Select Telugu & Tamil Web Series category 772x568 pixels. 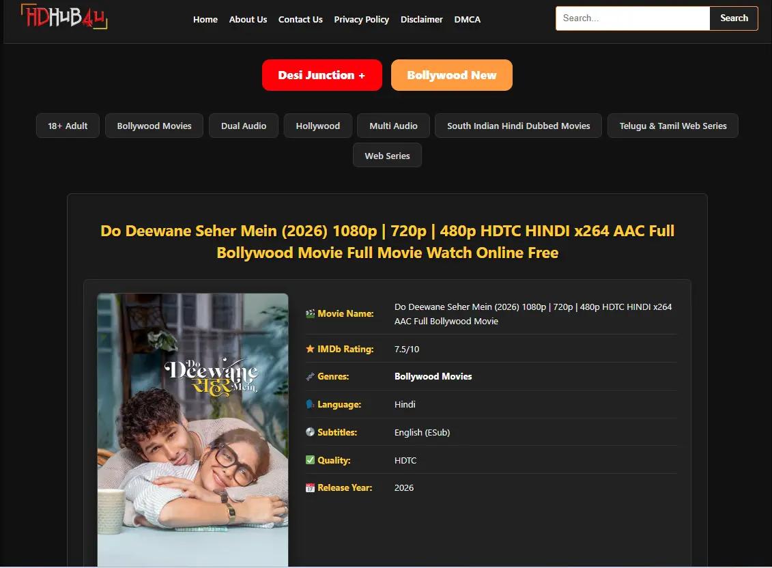pyautogui.click(x=672, y=126)
